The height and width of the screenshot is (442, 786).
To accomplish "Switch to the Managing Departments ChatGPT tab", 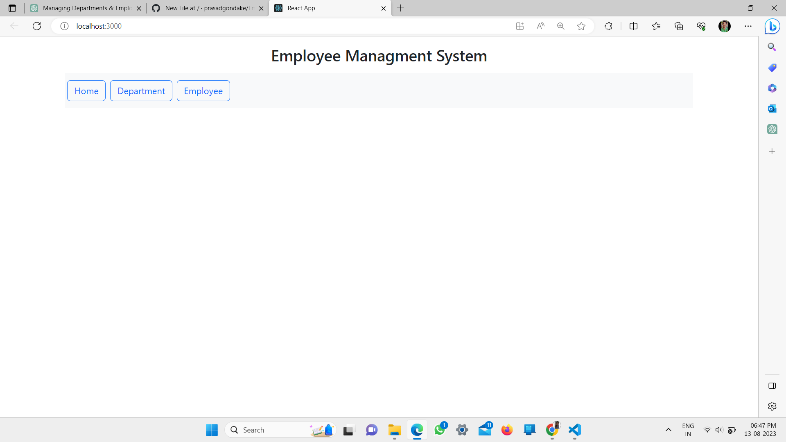I will (x=82, y=8).
